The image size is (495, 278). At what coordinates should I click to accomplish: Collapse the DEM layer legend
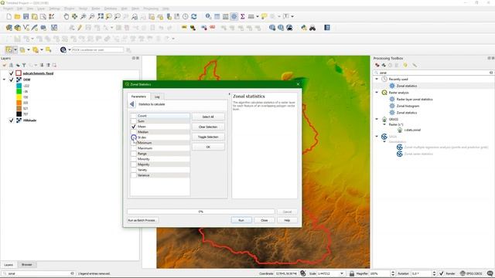coord(4,80)
